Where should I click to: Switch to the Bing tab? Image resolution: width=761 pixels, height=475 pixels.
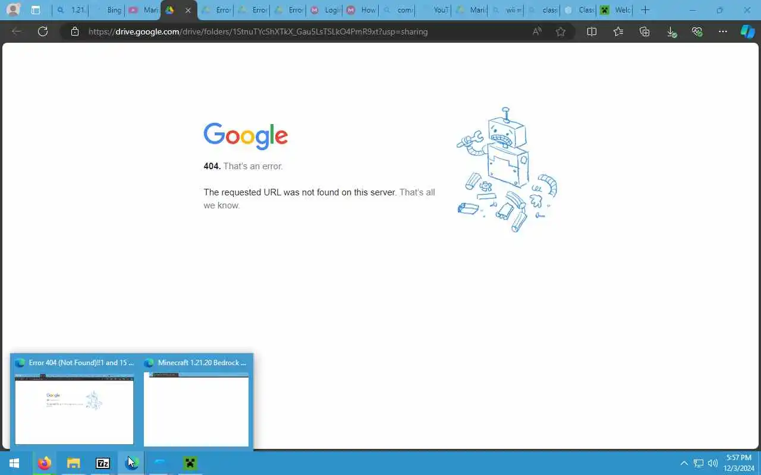(107, 10)
